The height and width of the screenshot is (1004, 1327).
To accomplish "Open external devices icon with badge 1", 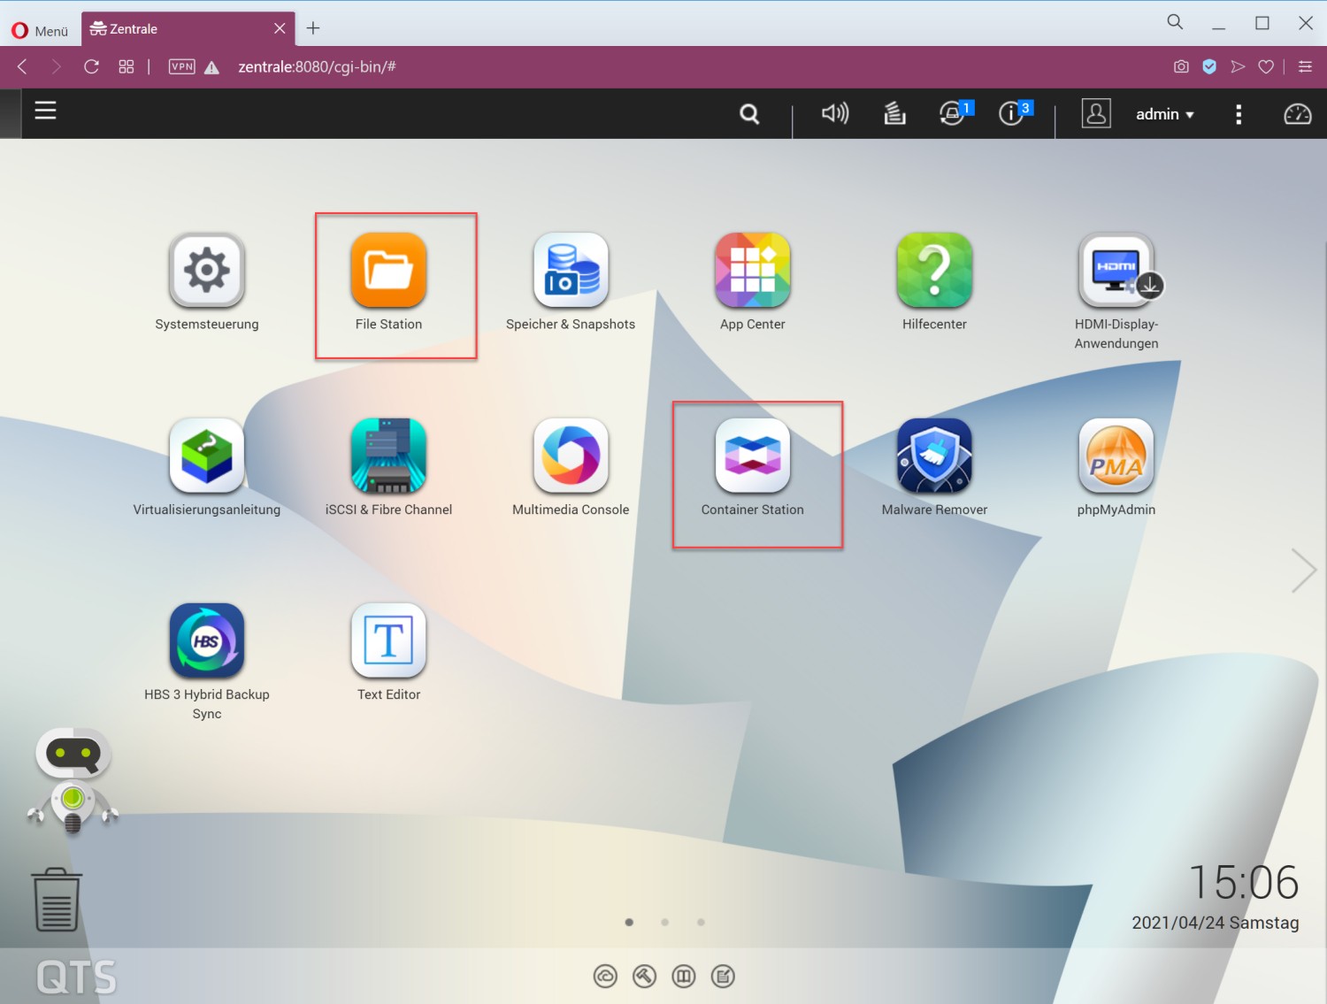I will (955, 113).
